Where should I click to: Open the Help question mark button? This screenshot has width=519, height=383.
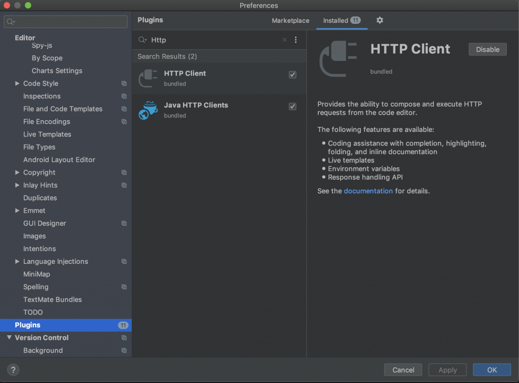(14, 370)
